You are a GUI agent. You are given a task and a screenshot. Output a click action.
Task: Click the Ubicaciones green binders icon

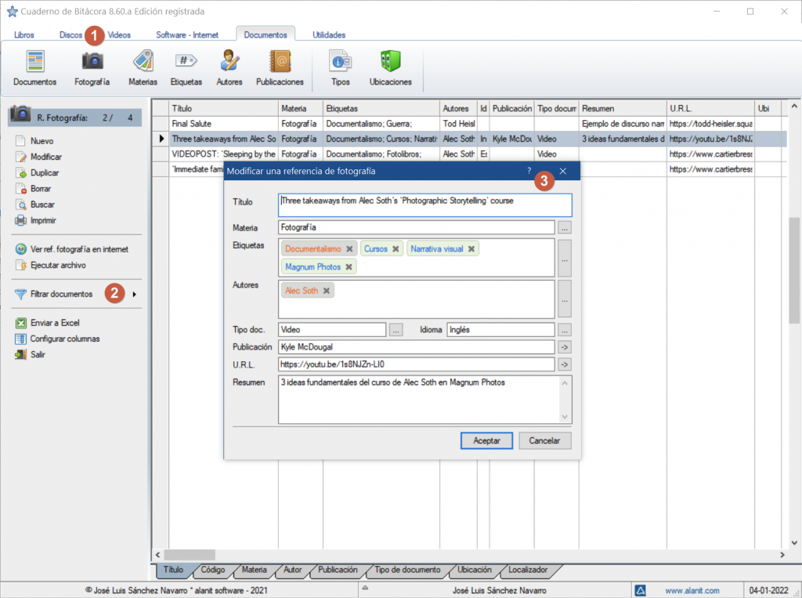click(x=390, y=63)
